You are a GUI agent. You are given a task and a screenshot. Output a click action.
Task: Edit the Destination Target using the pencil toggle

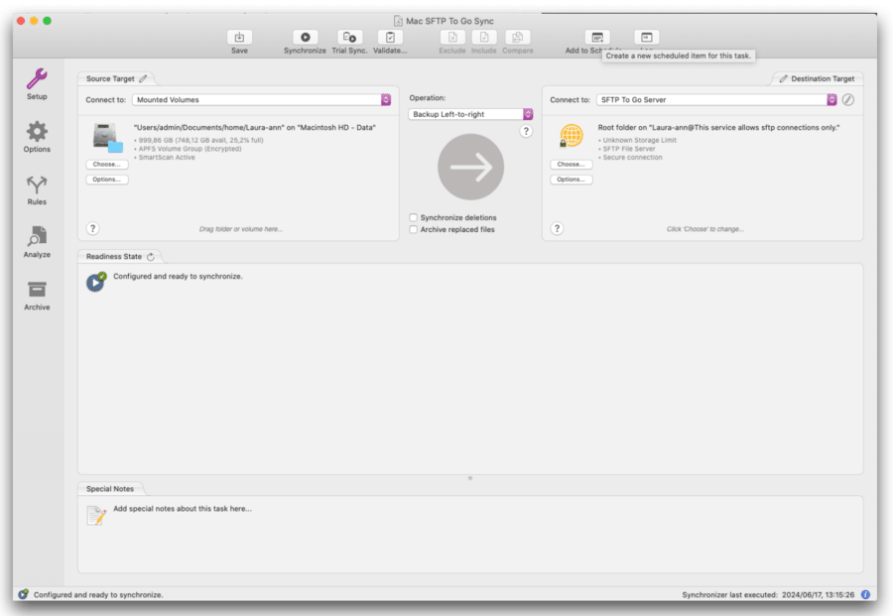pyautogui.click(x=782, y=77)
